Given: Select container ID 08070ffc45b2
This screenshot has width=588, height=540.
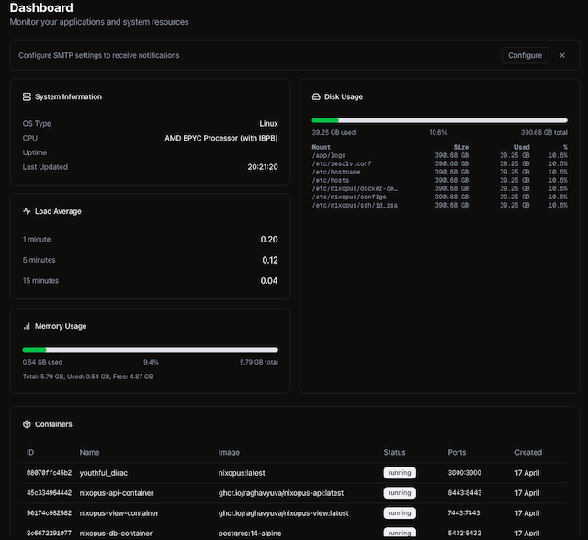Looking at the screenshot, I should click(x=49, y=473).
